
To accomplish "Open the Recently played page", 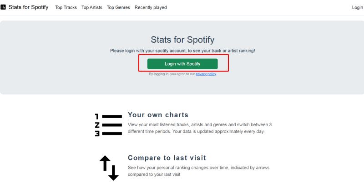I will tap(151, 8).
